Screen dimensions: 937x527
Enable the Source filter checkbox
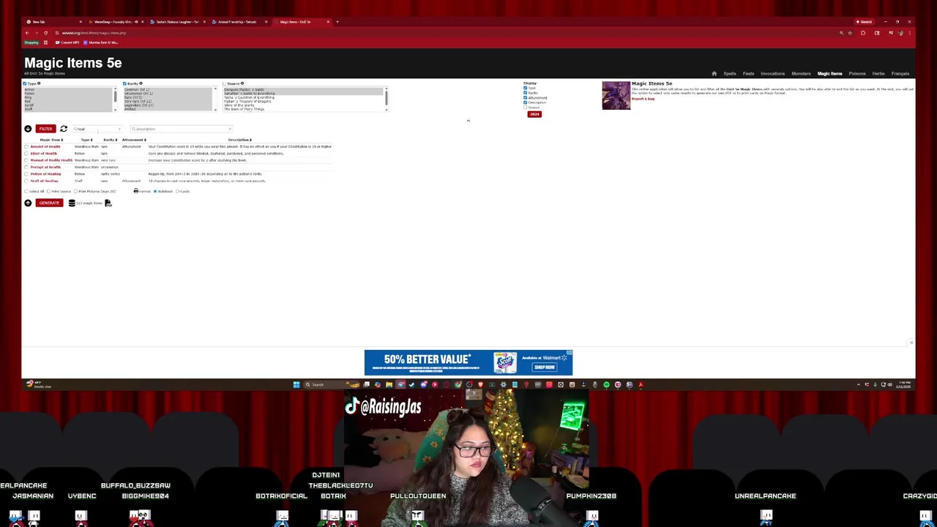(x=225, y=83)
